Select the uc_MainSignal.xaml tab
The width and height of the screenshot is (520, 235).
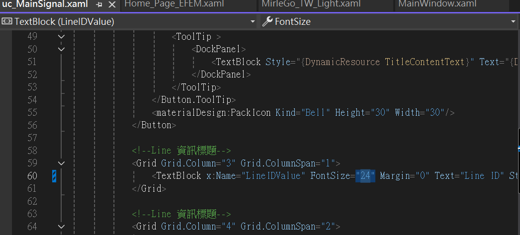click(45, 4)
